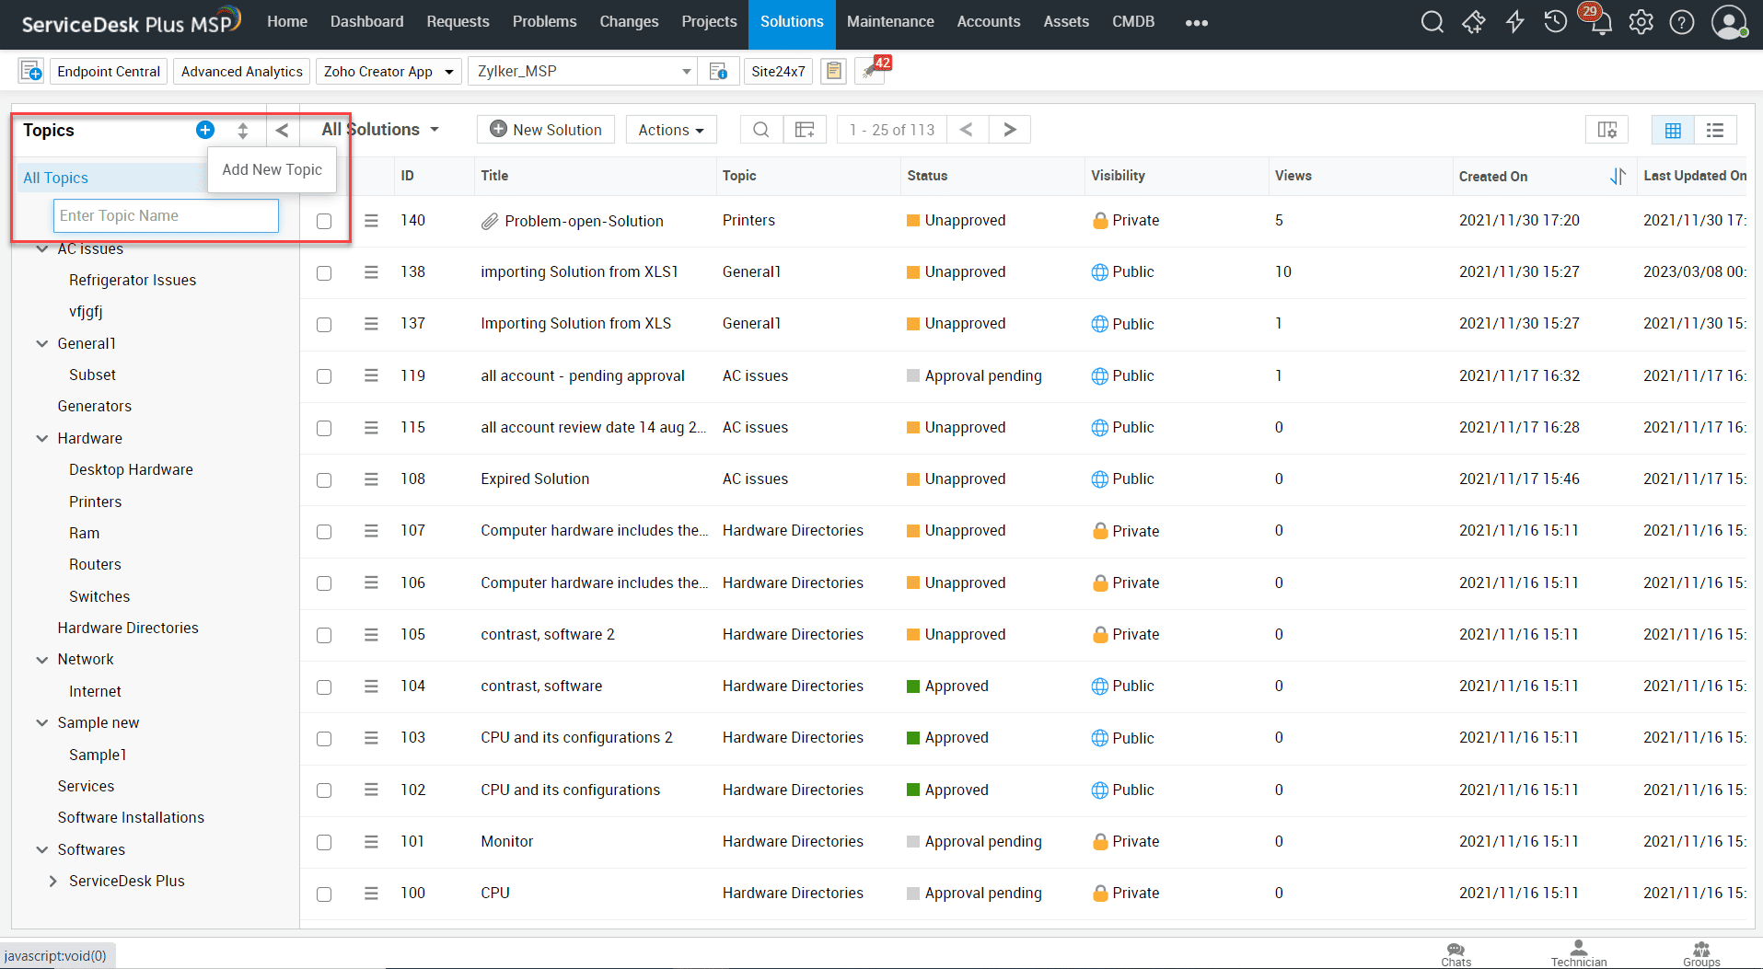Open the recent history clock icon
This screenshot has height=969, width=1763.
point(1556,21)
